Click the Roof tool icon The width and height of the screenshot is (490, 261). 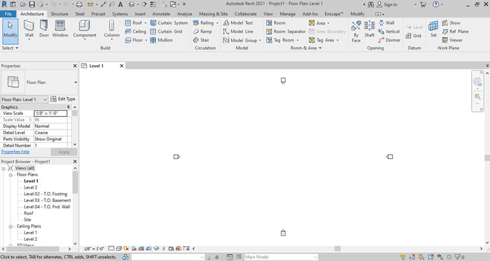[128, 23]
